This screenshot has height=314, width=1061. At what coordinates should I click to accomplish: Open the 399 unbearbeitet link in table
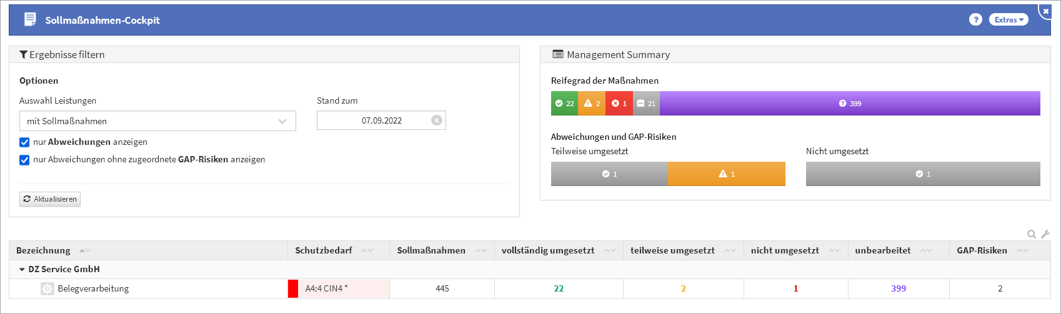click(x=899, y=288)
